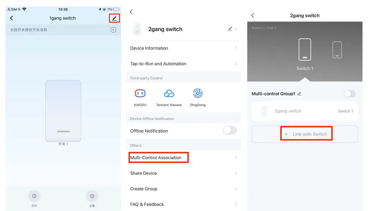Dismiss the long-press rename hint banner

click(113, 30)
